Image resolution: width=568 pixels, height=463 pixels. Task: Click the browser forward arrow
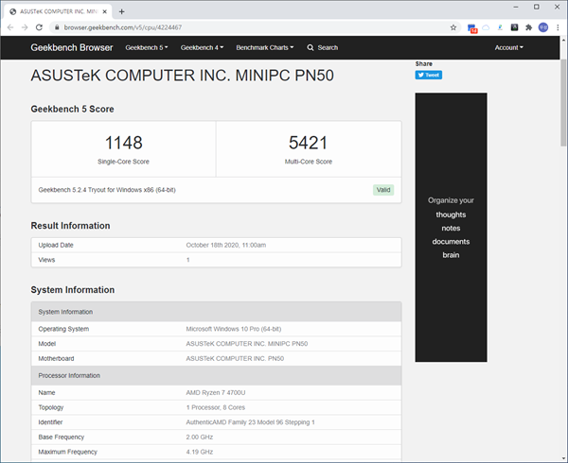pyautogui.click(x=25, y=27)
